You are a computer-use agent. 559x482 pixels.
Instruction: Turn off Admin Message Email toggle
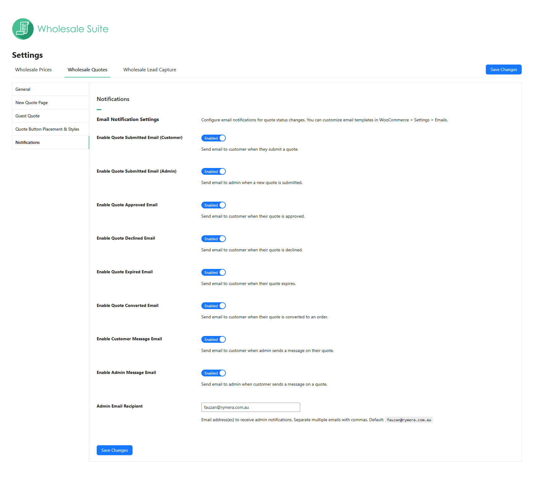click(x=213, y=373)
